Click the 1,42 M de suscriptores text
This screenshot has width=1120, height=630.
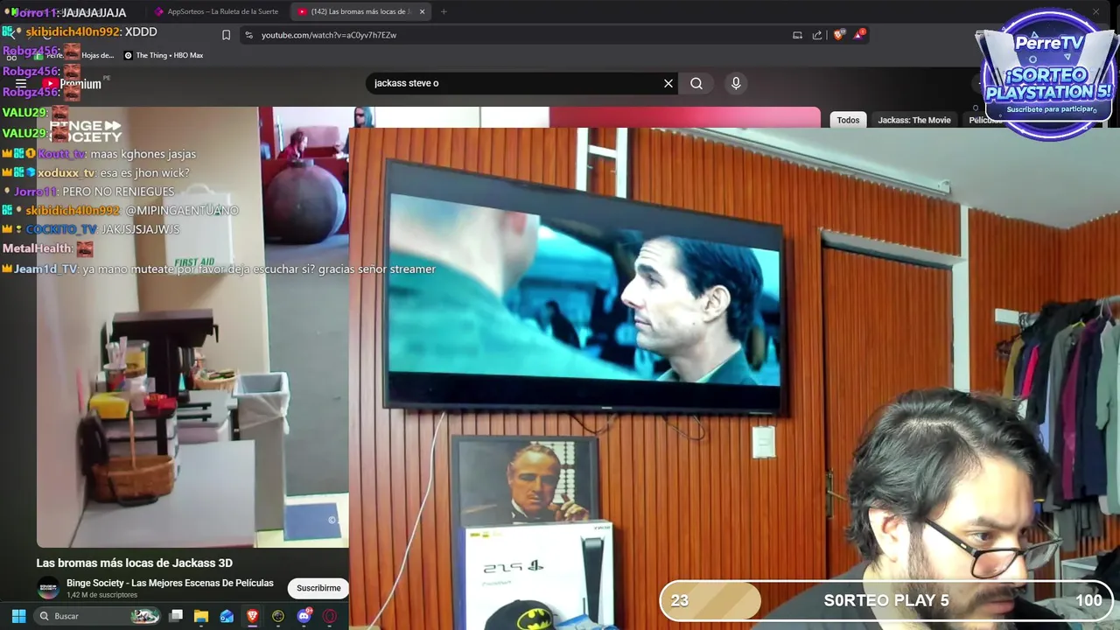(x=101, y=595)
